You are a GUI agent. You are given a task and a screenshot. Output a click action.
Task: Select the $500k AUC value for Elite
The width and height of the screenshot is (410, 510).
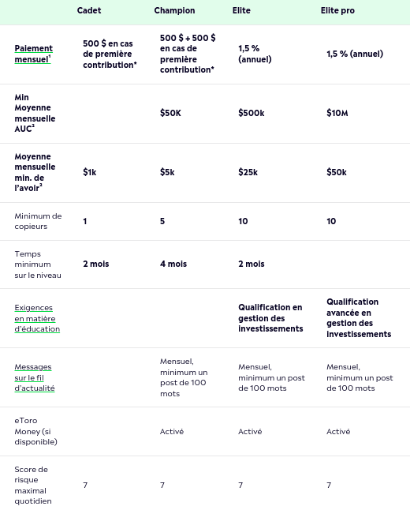click(x=252, y=113)
